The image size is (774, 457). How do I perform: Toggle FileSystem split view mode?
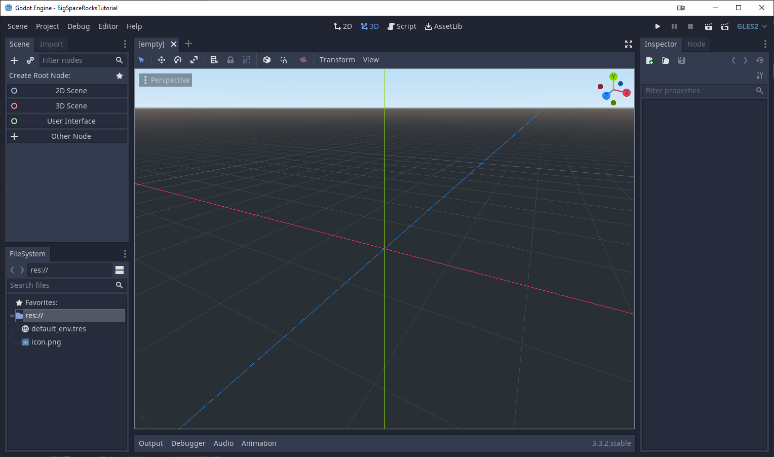[120, 270]
